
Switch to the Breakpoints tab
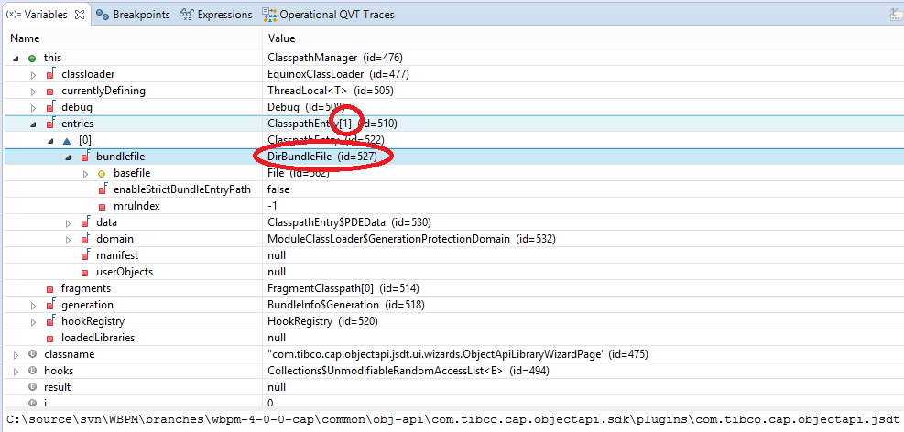click(141, 15)
